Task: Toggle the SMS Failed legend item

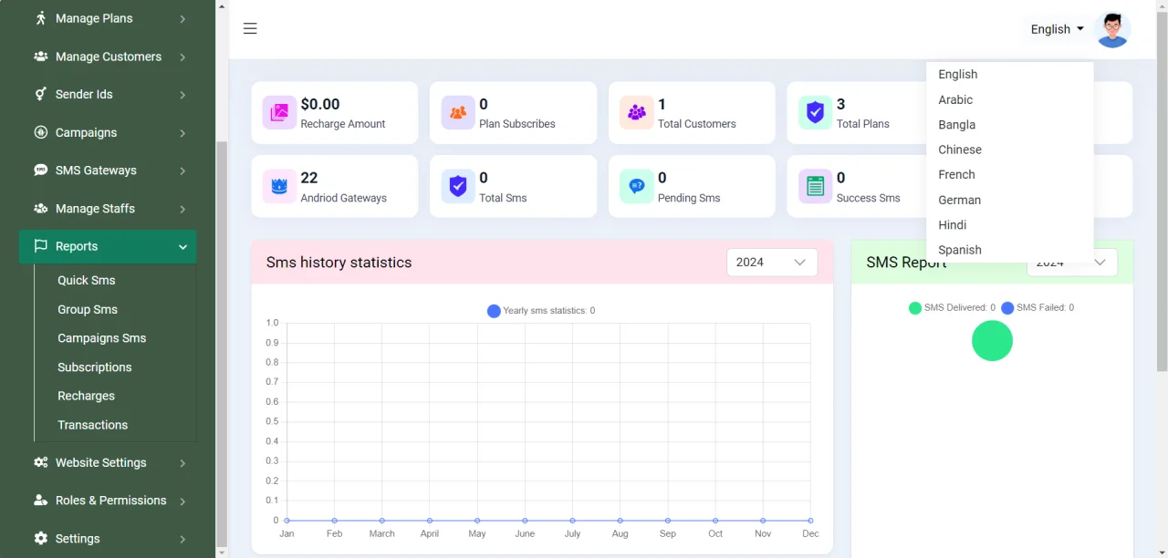Action: [1038, 308]
